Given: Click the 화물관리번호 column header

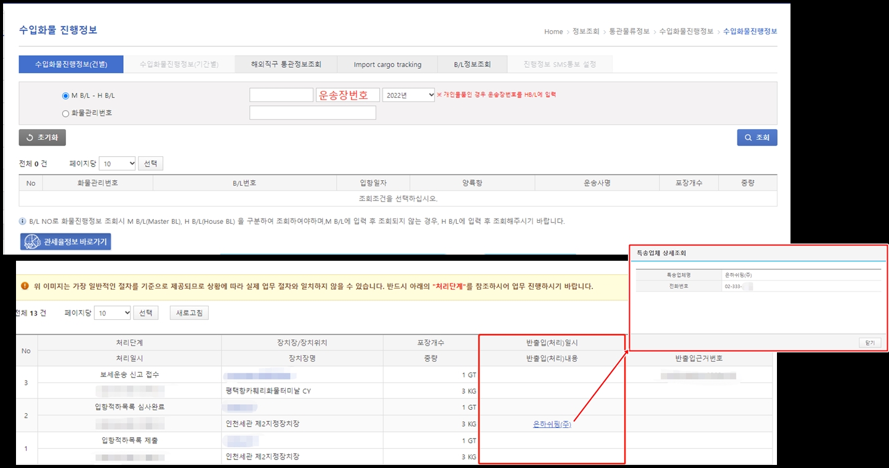Looking at the screenshot, I should [98, 183].
